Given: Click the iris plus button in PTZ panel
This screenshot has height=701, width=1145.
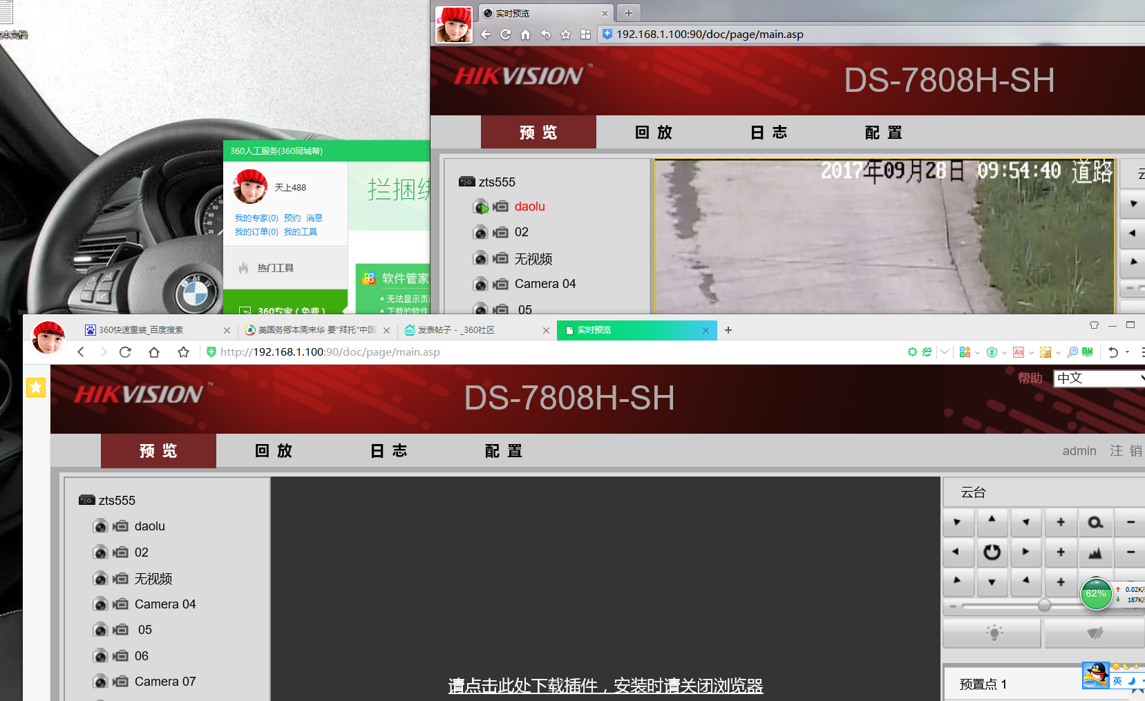Looking at the screenshot, I should (1061, 582).
